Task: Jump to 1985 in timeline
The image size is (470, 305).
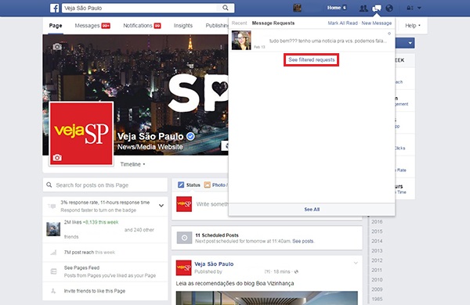Action: coord(377,299)
